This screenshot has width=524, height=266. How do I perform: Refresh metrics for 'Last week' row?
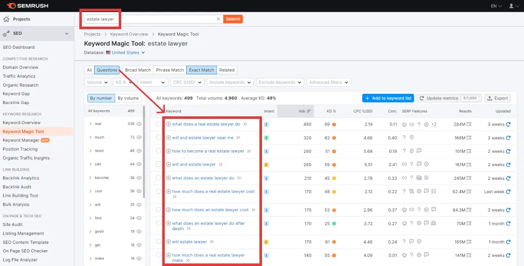pyautogui.click(x=508, y=192)
